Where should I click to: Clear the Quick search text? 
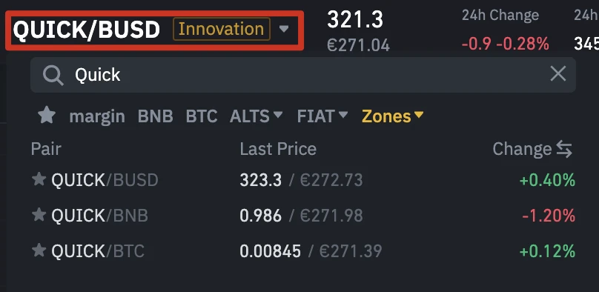point(558,73)
